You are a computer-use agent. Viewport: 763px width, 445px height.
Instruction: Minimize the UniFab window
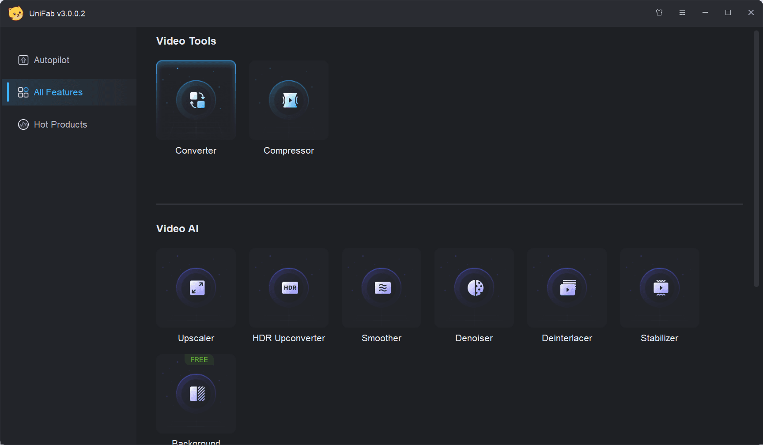(x=705, y=13)
